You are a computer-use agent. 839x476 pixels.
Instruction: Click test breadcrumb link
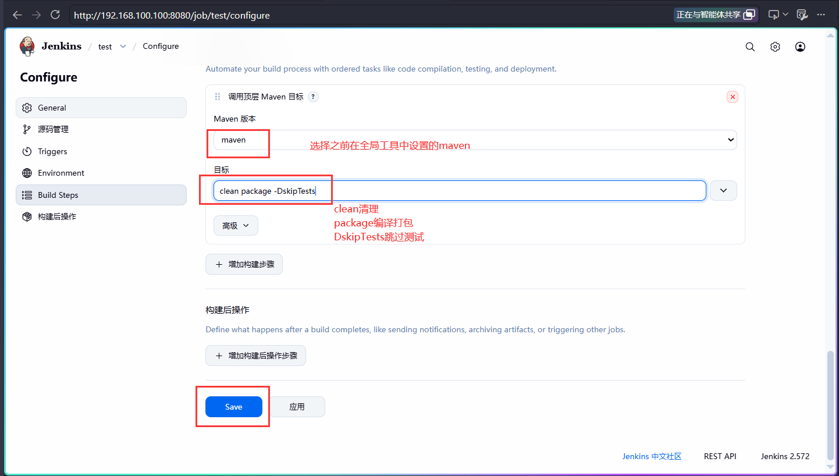click(x=105, y=47)
